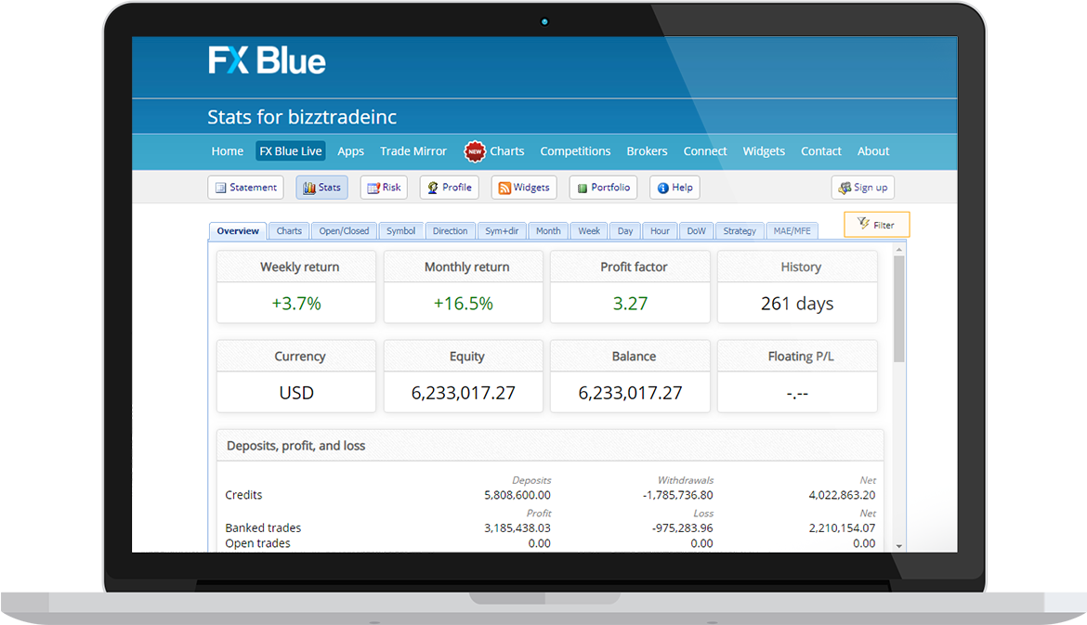Image resolution: width=1087 pixels, height=625 pixels.
Task: Click the FX Blue logo
Action: point(267,60)
